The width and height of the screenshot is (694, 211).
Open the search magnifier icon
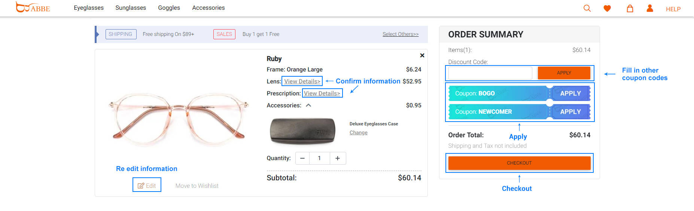tap(587, 8)
